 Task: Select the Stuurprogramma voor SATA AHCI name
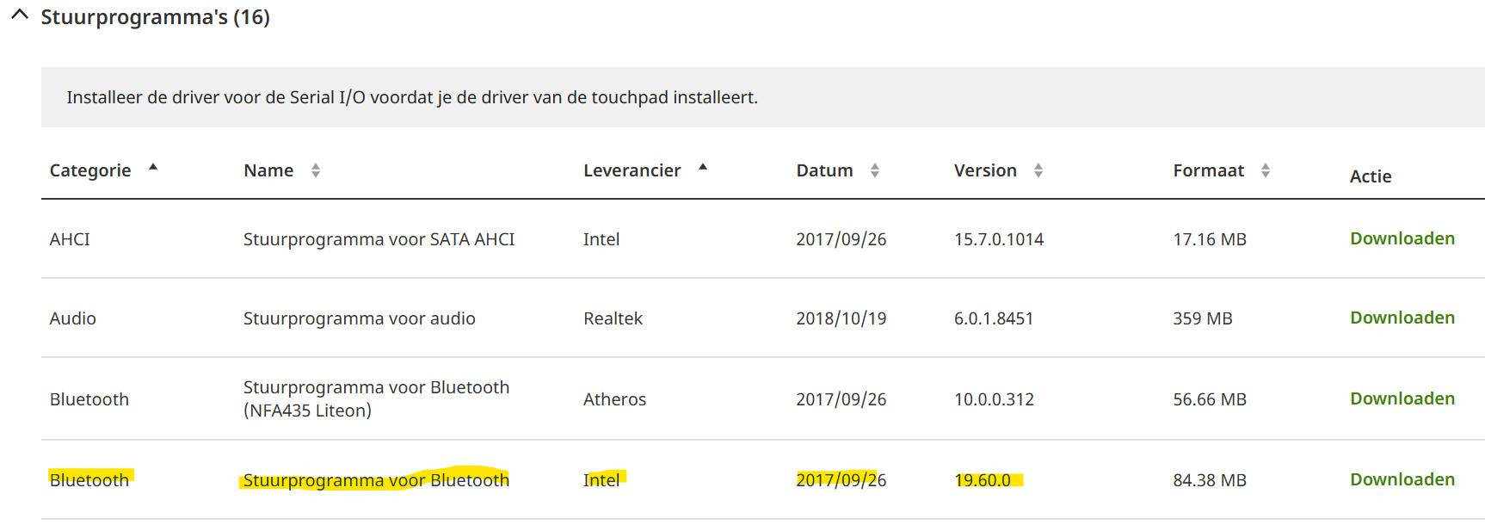379,239
